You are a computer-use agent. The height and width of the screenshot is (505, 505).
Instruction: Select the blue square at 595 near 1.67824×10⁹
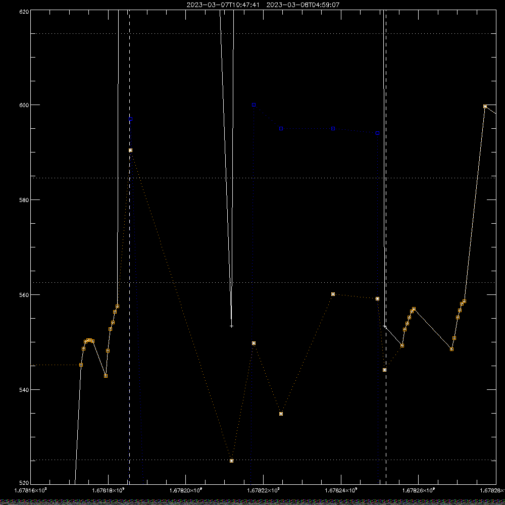point(333,128)
